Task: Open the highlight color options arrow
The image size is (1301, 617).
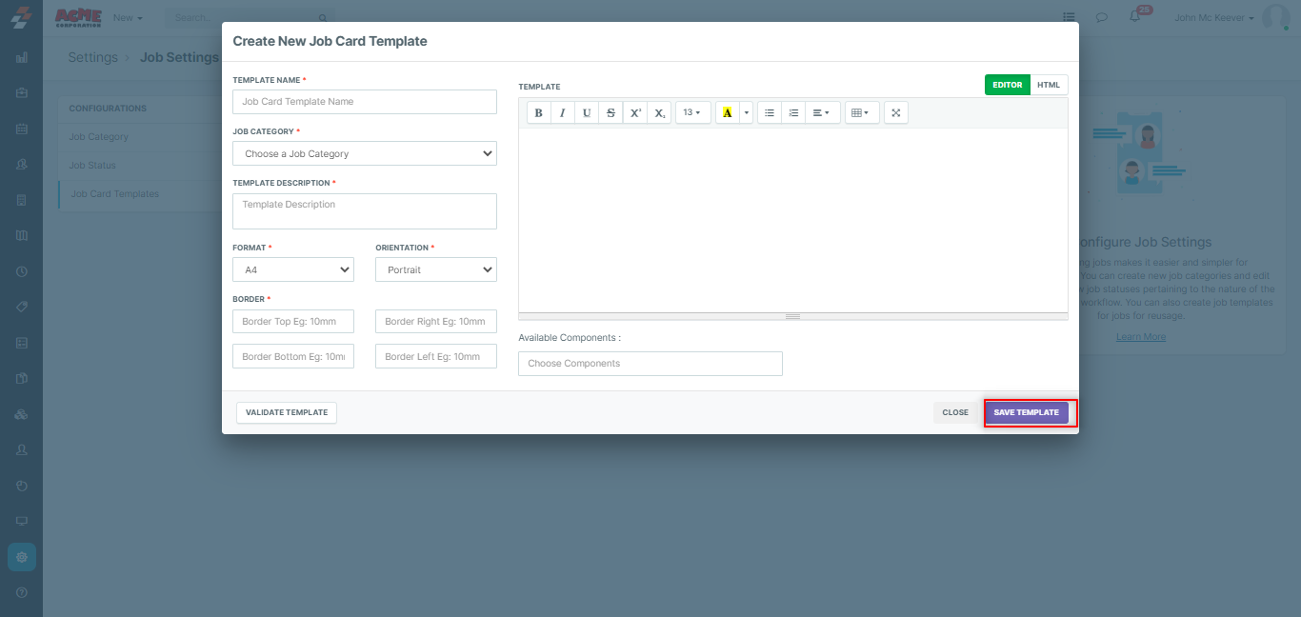Action: (747, 112)
